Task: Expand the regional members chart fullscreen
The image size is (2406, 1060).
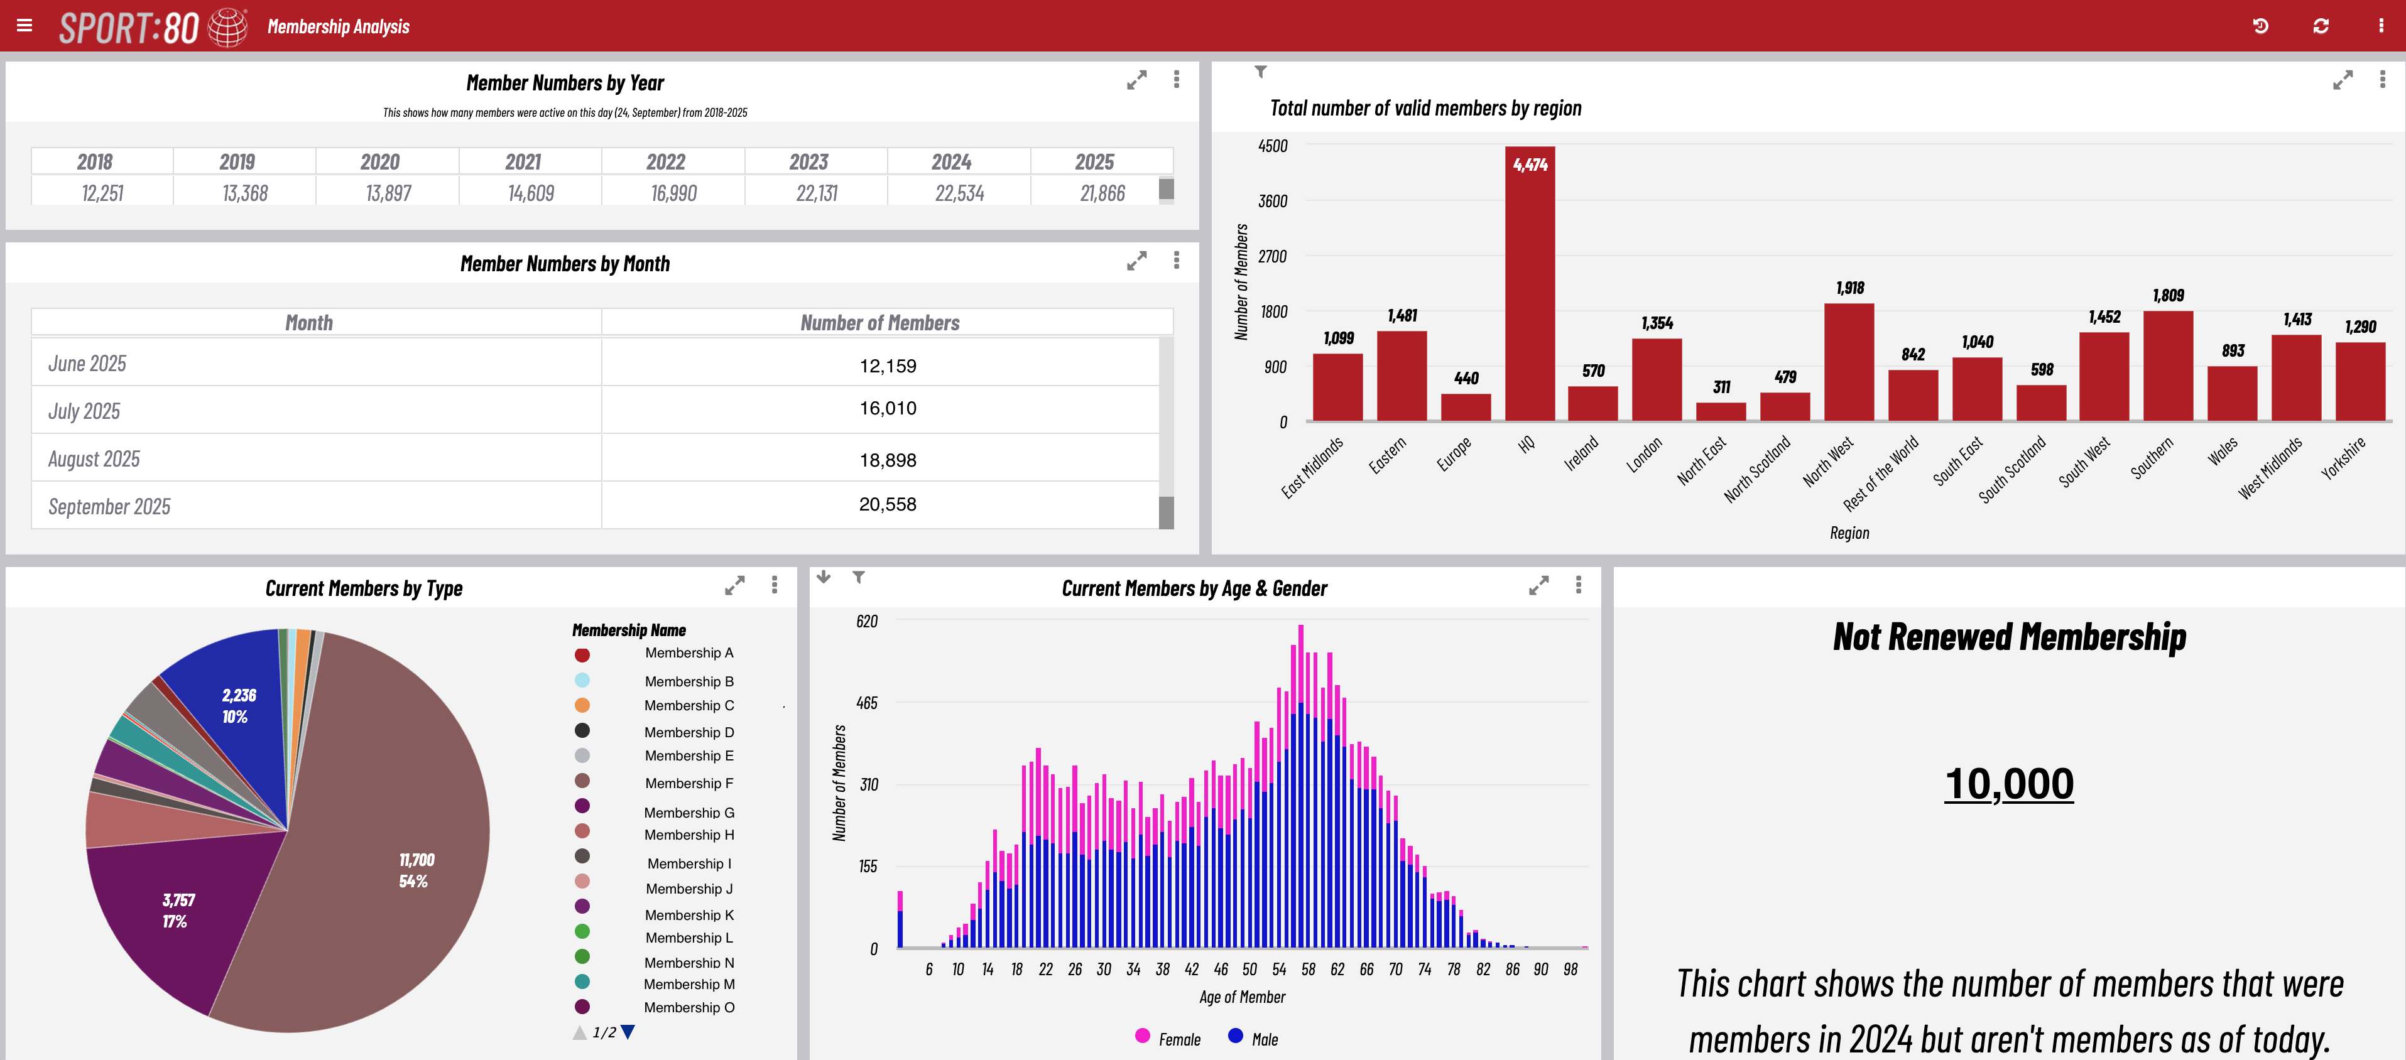Action: [x=2341, y=80]
